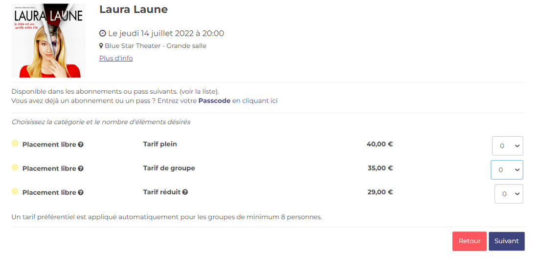Open the Plus d'info link
Screen dimensions: 538x269
point(116,59)
